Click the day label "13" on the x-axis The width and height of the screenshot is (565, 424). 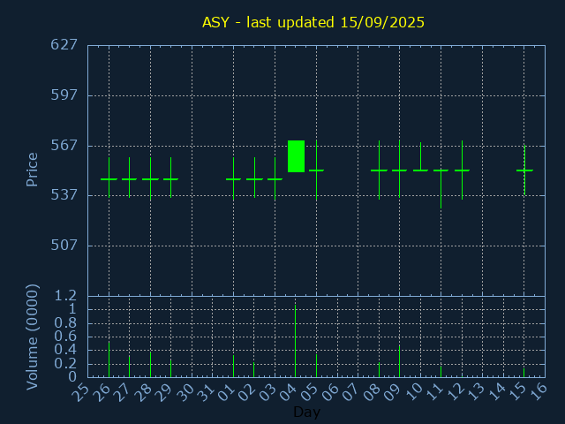[475, 392]
